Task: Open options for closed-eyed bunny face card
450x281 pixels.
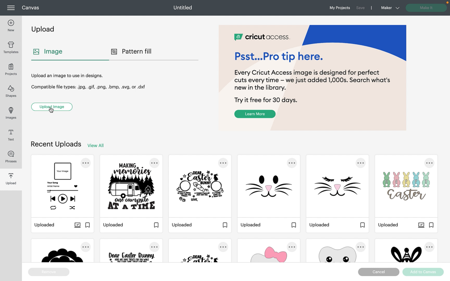Action: tap(361, 163)
